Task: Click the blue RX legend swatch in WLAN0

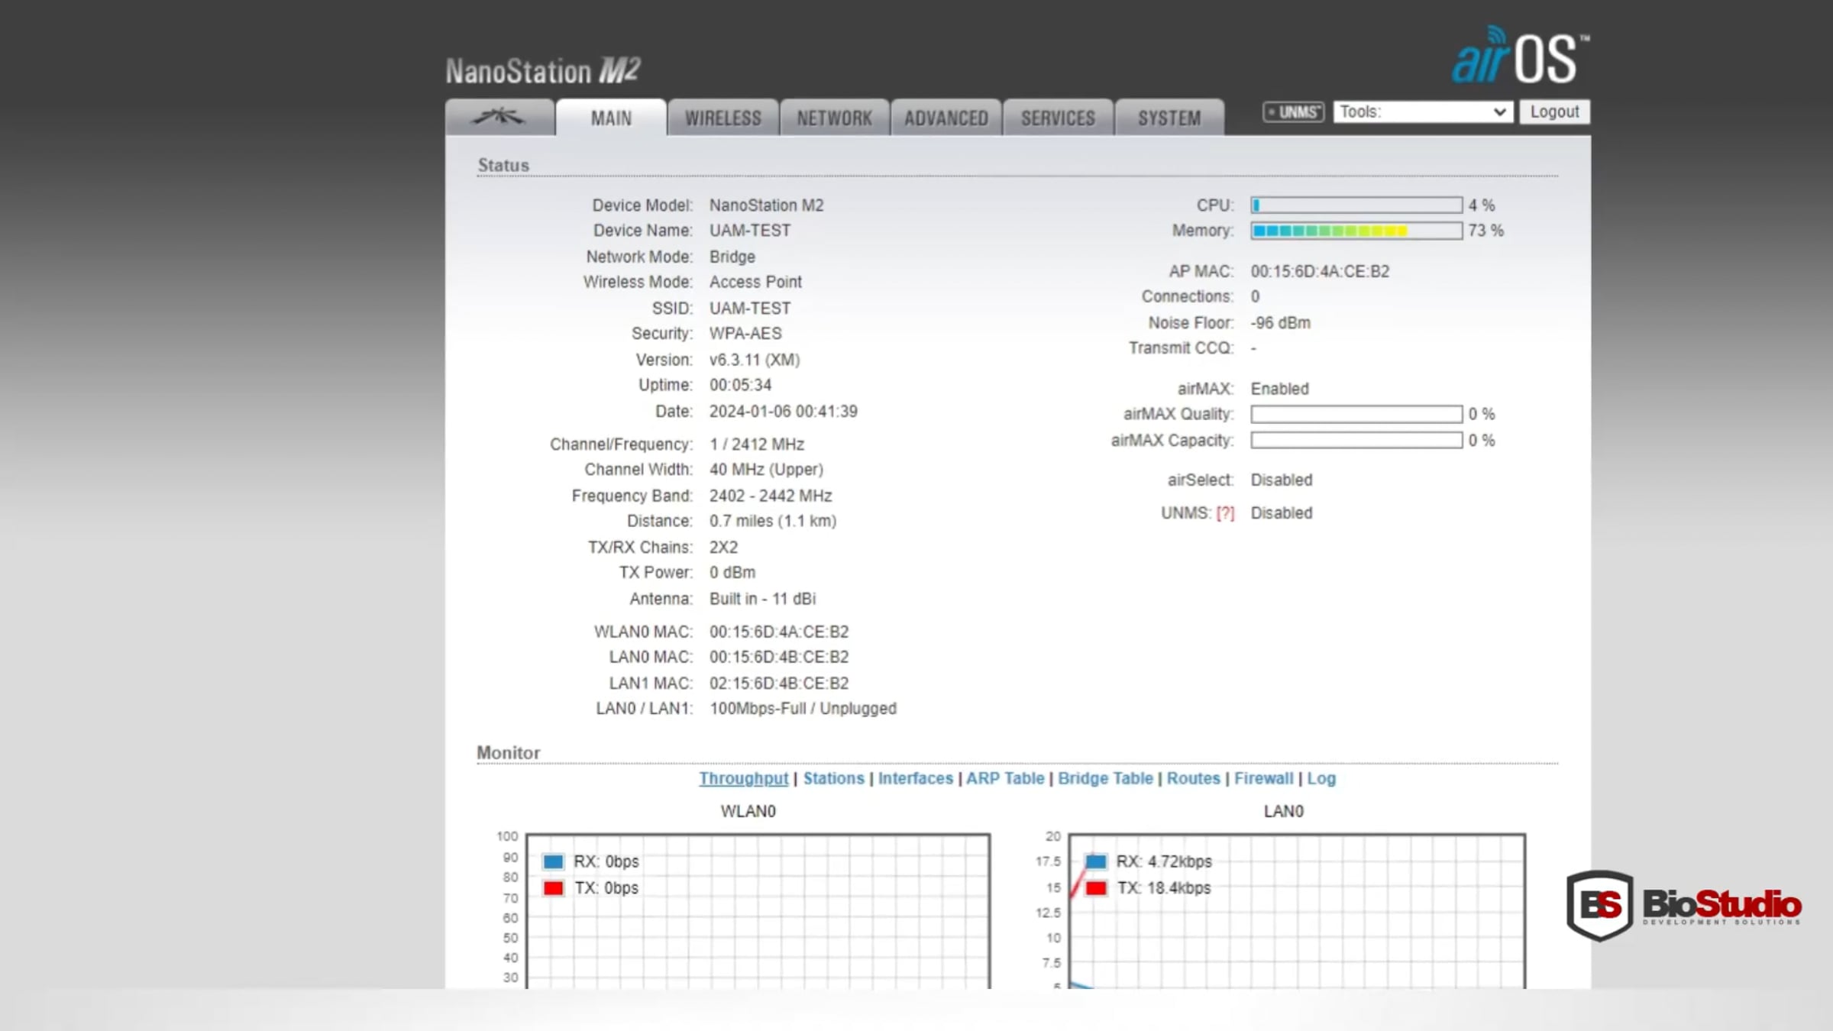Action: pyautogui.click(x=553, y=861)
